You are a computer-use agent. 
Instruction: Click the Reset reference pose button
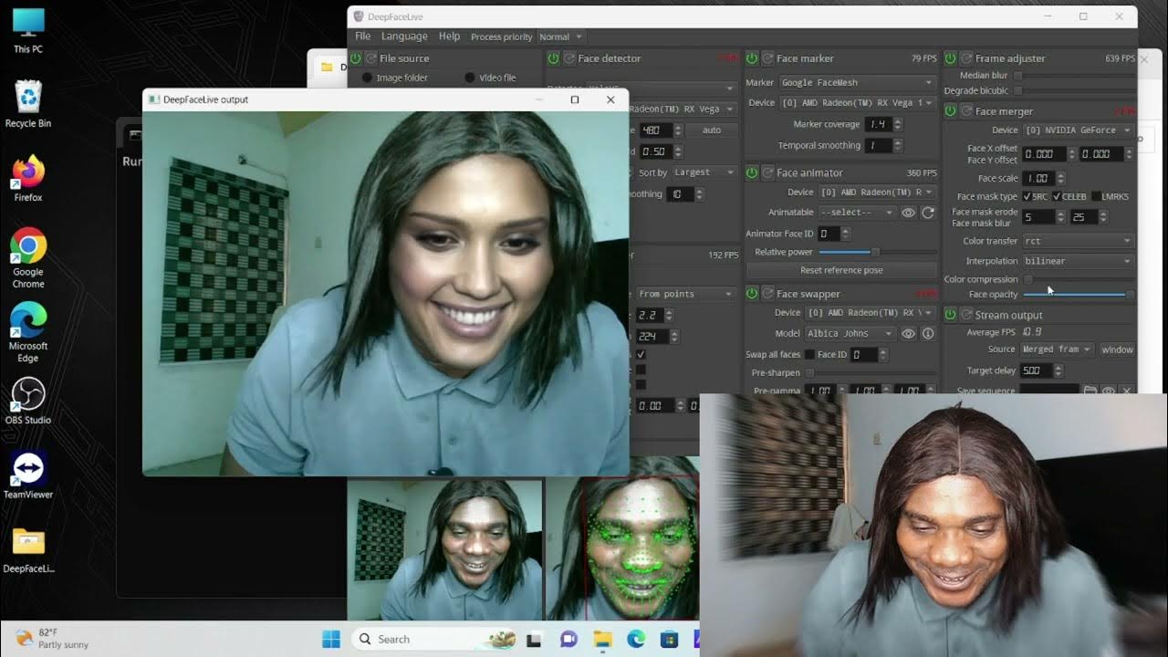tap(841, 270)
